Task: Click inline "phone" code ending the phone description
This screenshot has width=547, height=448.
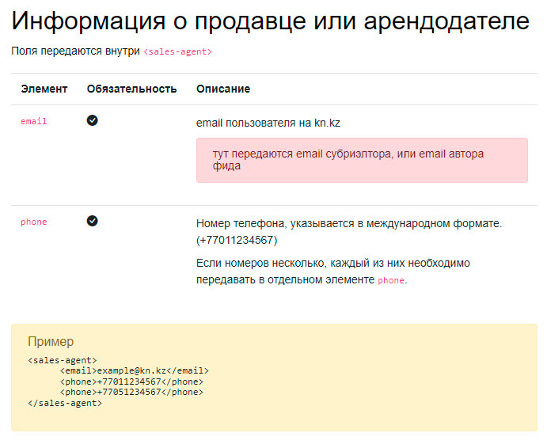Action: [391, 280]
